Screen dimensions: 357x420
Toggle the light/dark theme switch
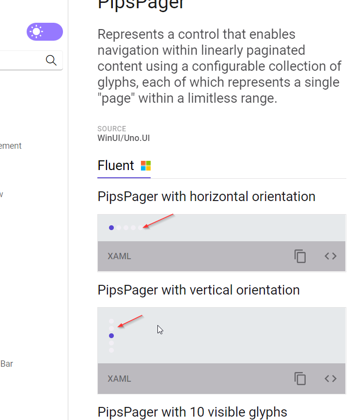pos(45,31)
